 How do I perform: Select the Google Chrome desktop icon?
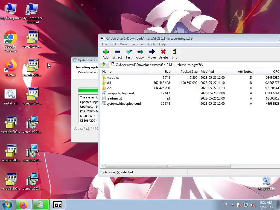coord(11,41)
